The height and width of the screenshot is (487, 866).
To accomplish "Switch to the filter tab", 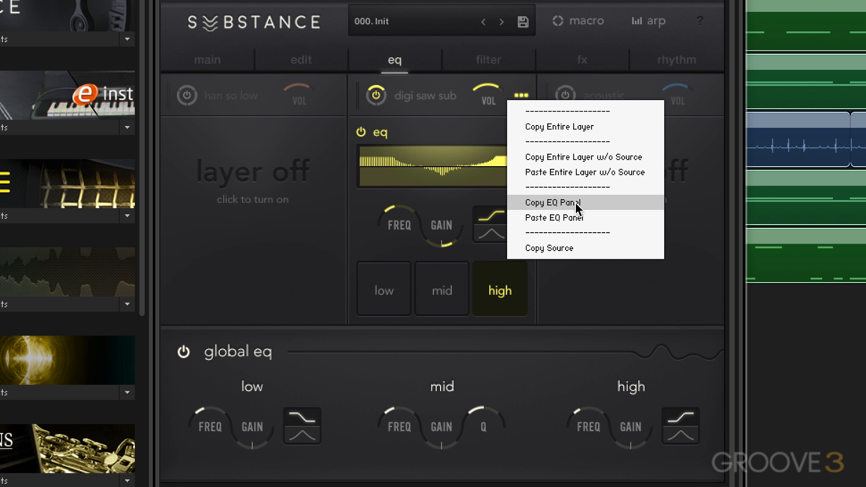I will tap(488, 60).
